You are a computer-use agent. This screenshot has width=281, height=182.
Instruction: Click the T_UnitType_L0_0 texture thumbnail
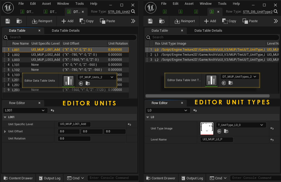click(x=207, y=128)
